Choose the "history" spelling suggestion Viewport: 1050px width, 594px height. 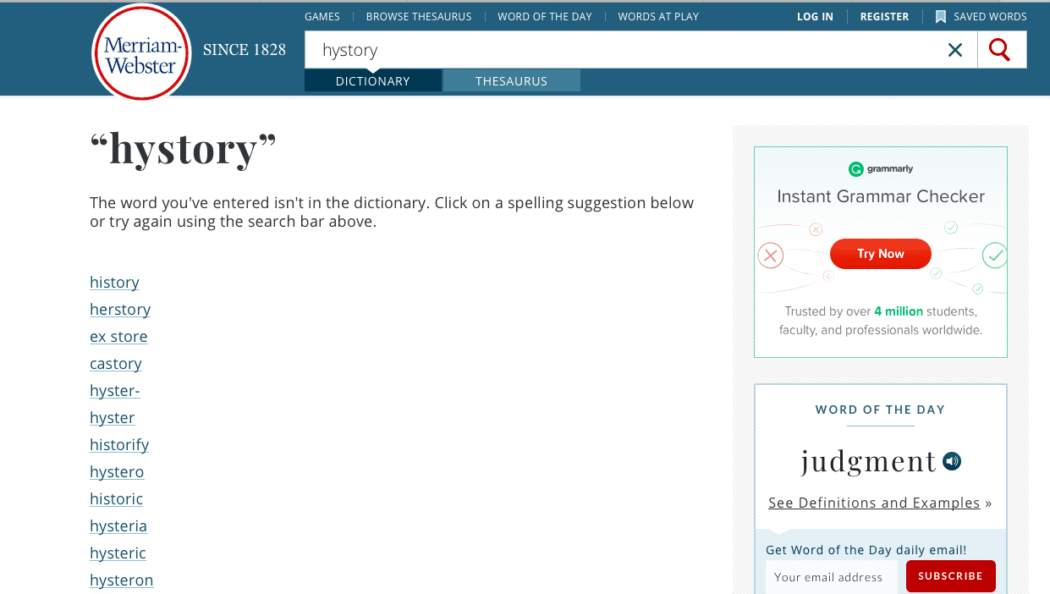coord(114,283)
